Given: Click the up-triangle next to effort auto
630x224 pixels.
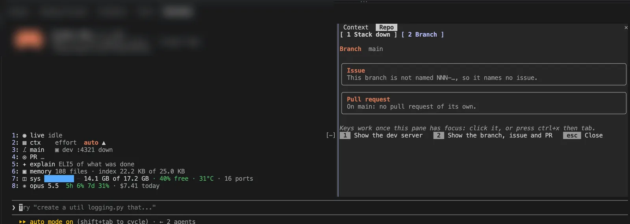Looking at the screenshot, I should (x=104, y=143).
